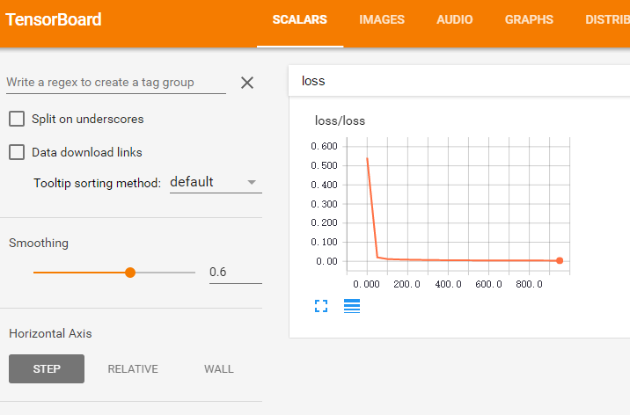630x415 pixels.
Task: Focus the smoothing value field showing 0.6
Action: (234, 273)
